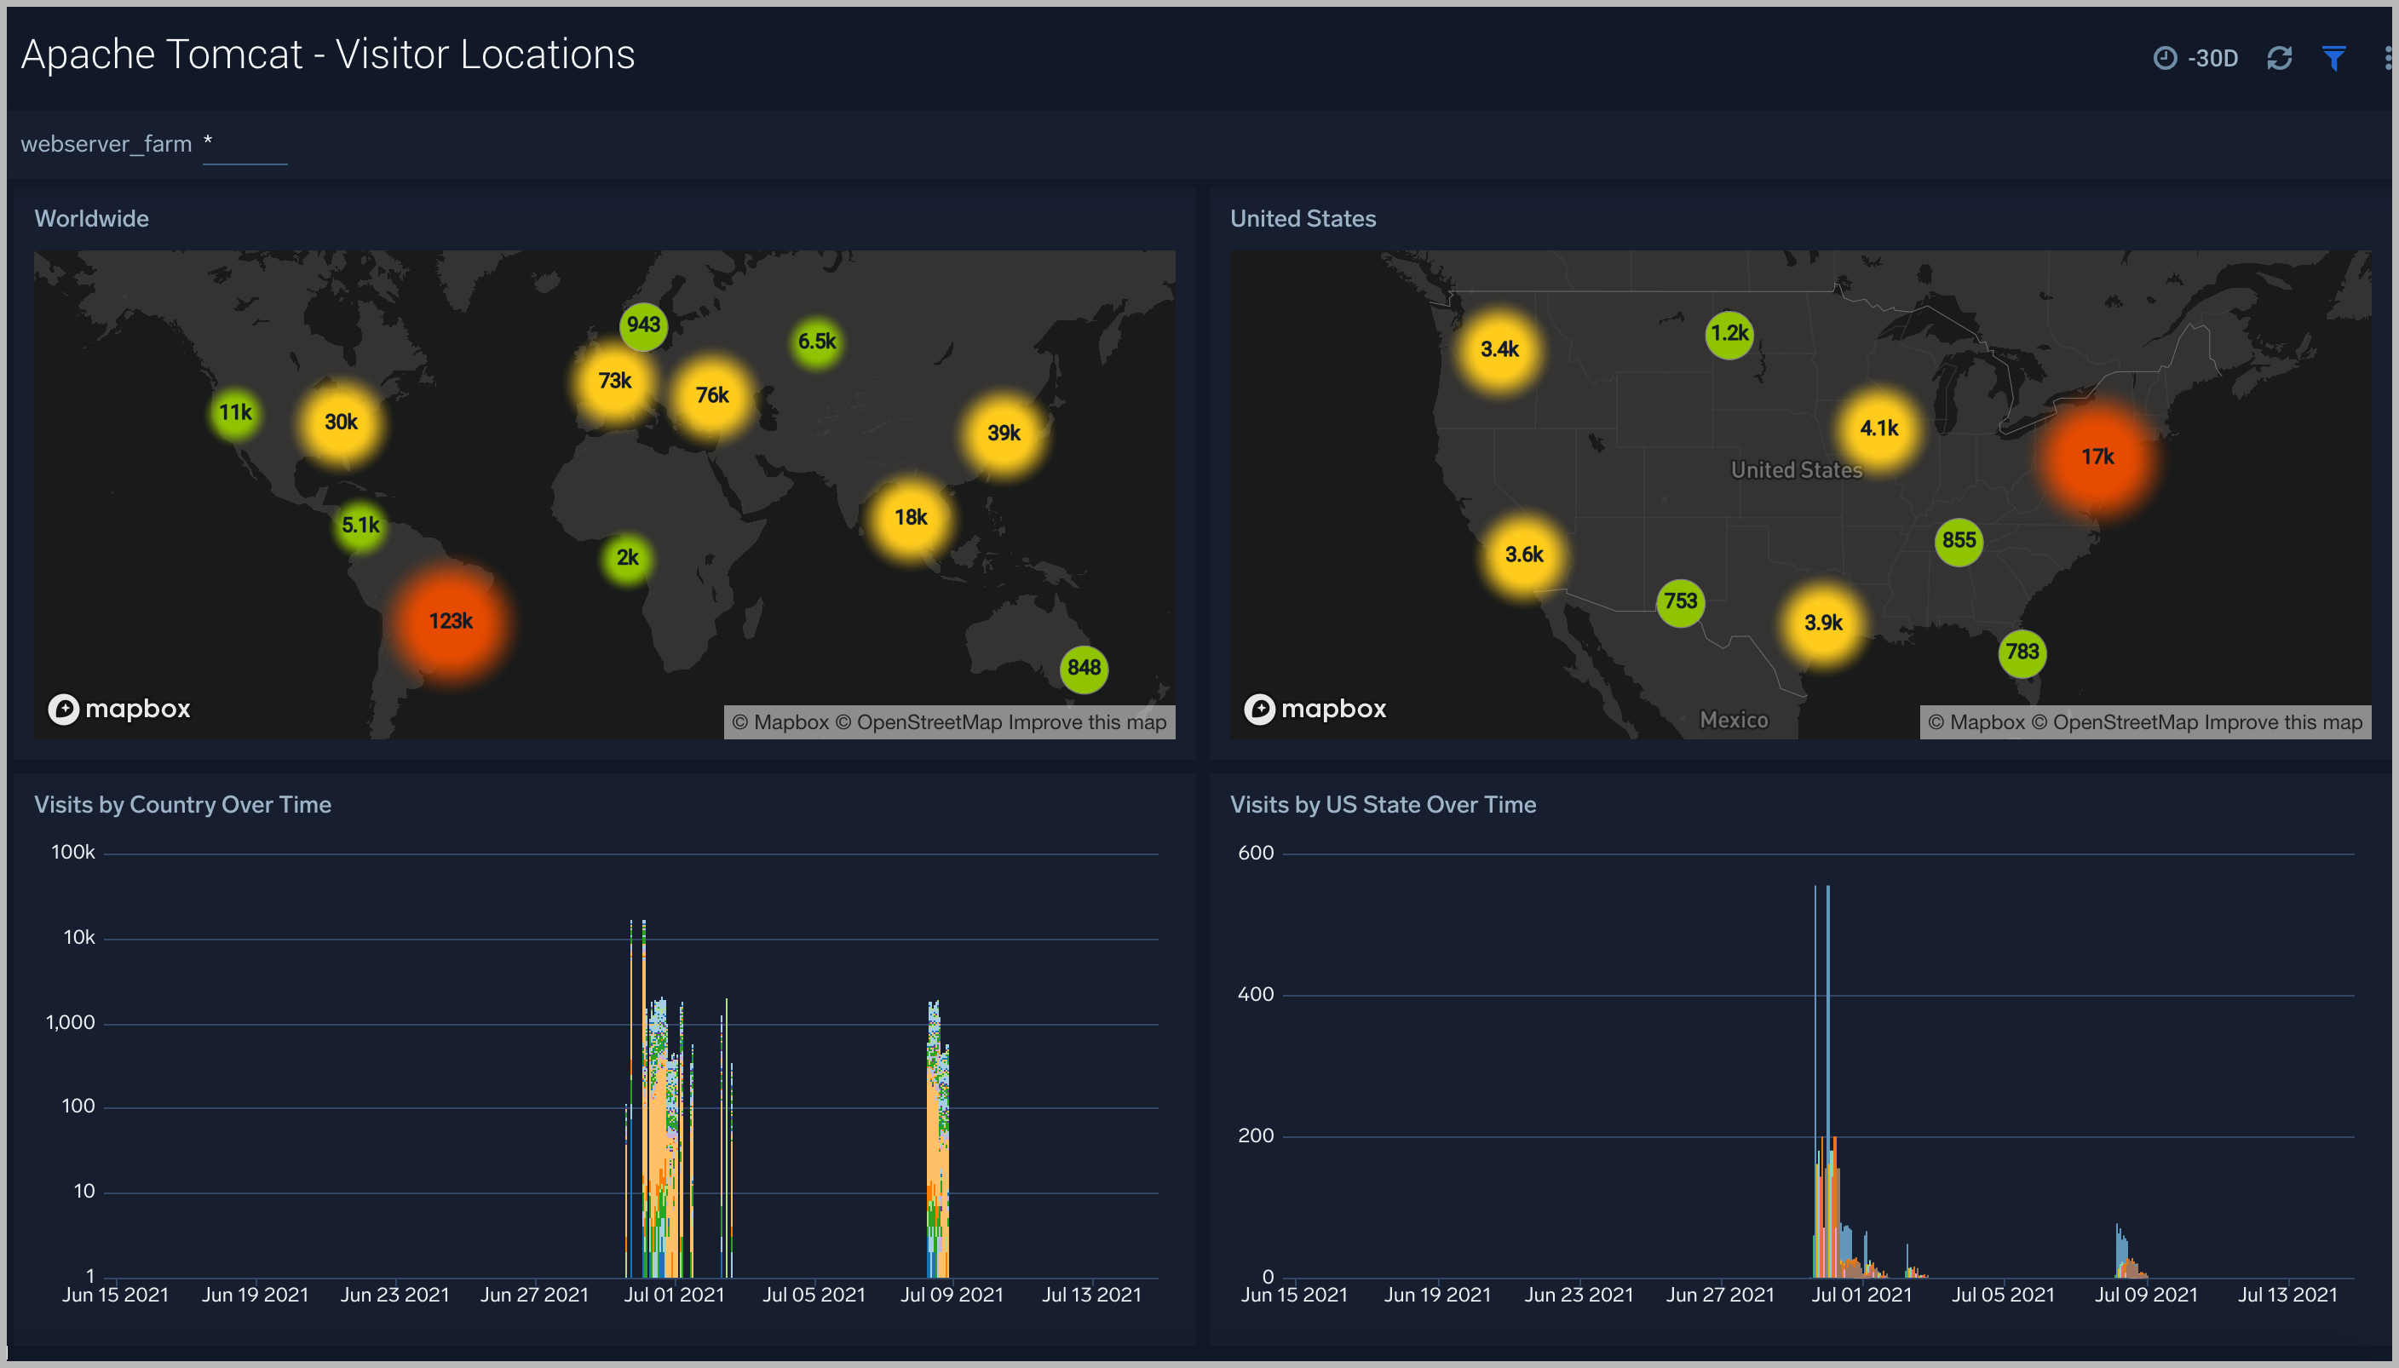Screen dimensions: 2399x1368
Task: Open the three-dot more options menu
Action: [x=2387, y=58]
